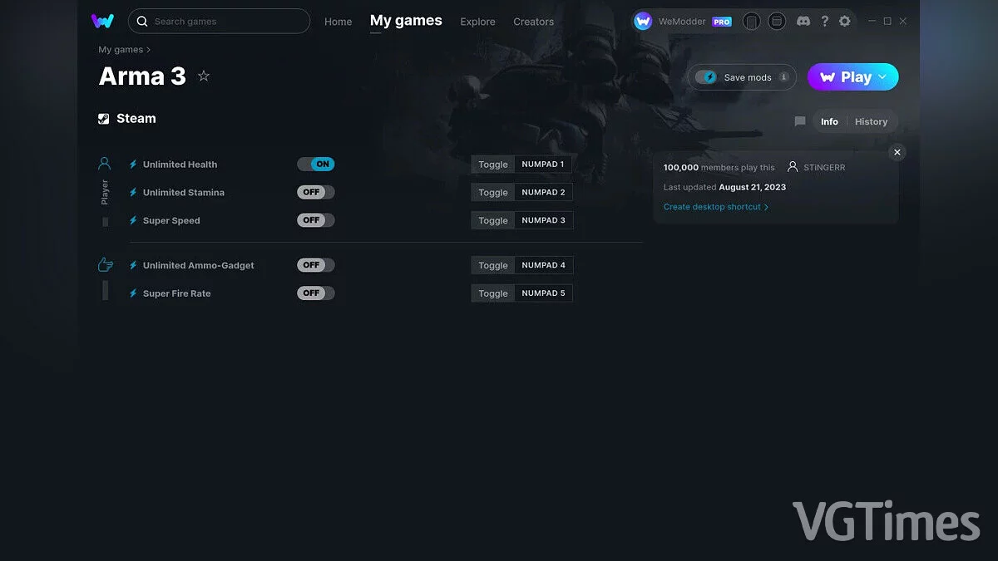Go to the Explore tab

477,22
